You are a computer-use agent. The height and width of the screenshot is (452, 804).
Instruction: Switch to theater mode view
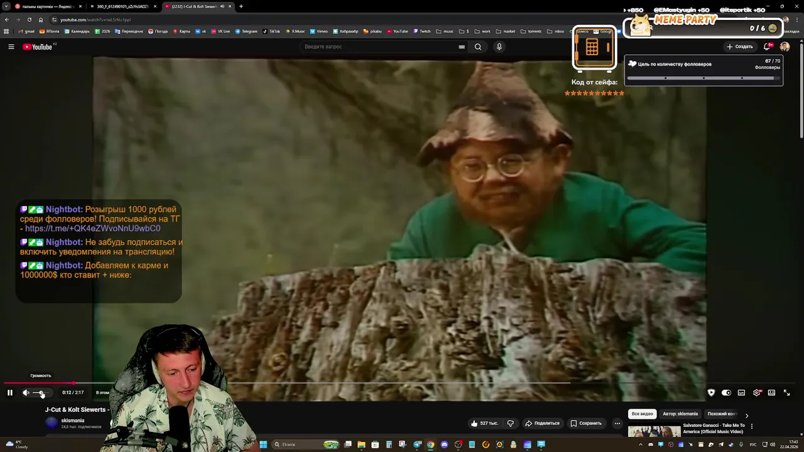tap(771, 393)
